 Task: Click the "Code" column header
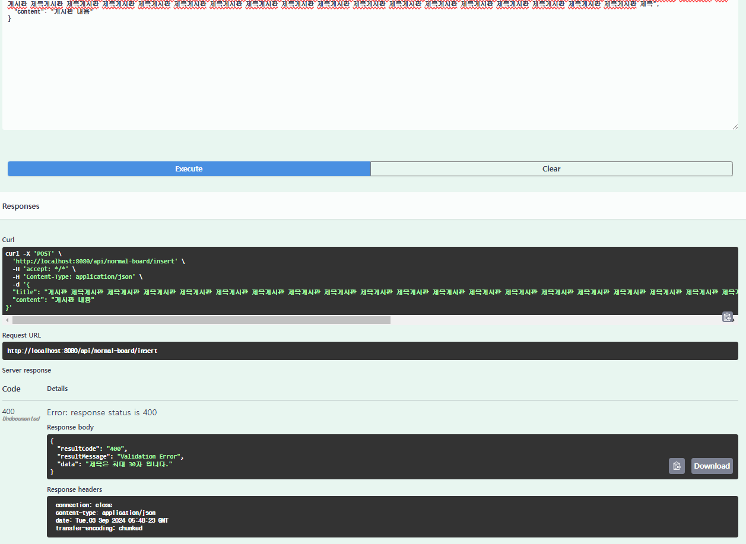tap(11, 389)
